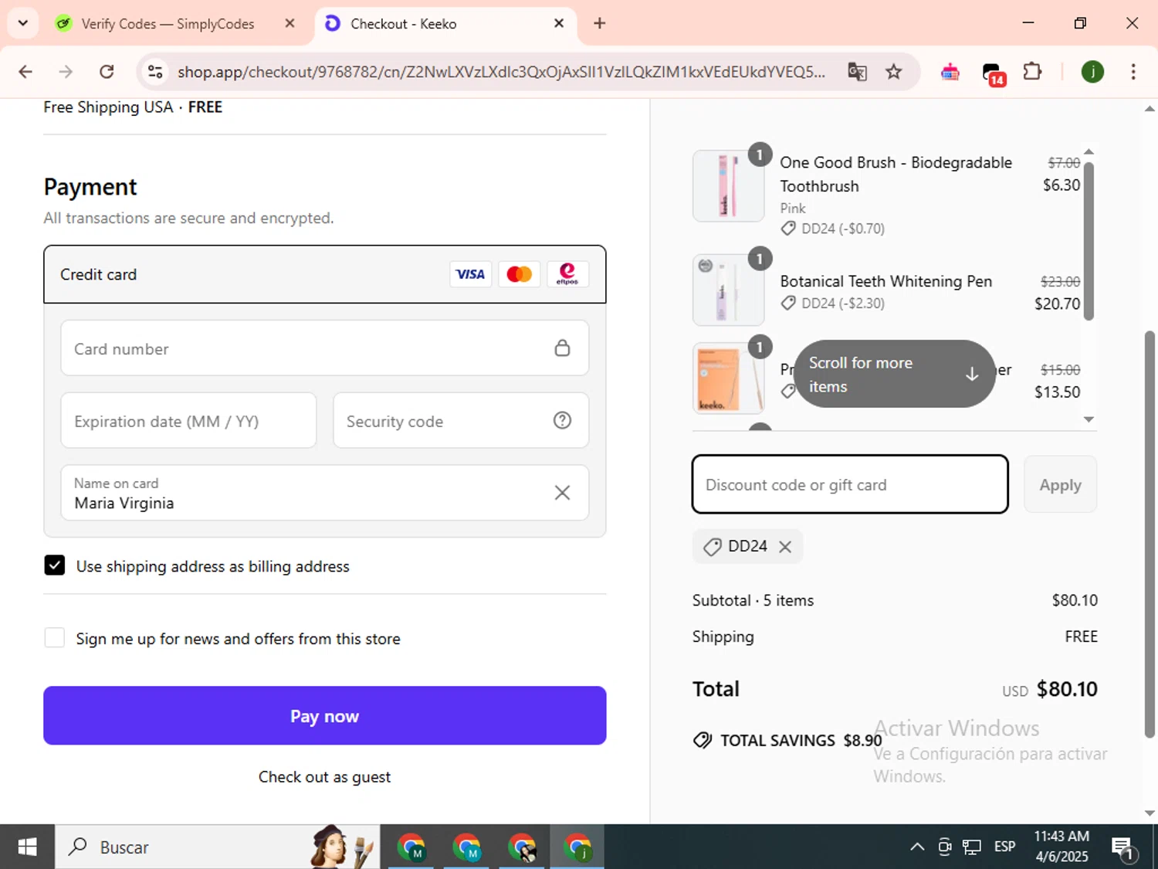Image resolution: width=1158 pixels, height=869 pixels.
Task: Click the Botanical Teeth Whitening Pen name
Action: coord(885,281)
